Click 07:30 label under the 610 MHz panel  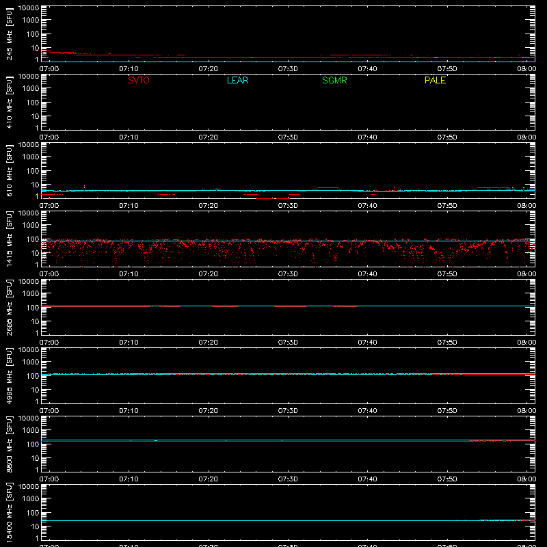pyautogui.click(x=288, y=206)
